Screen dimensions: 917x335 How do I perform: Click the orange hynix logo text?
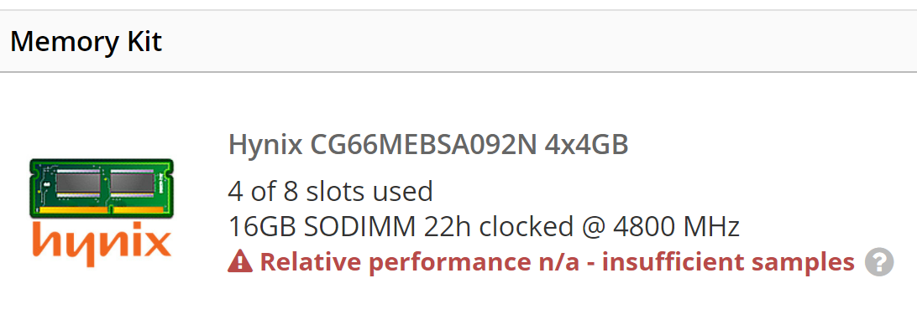101,241
